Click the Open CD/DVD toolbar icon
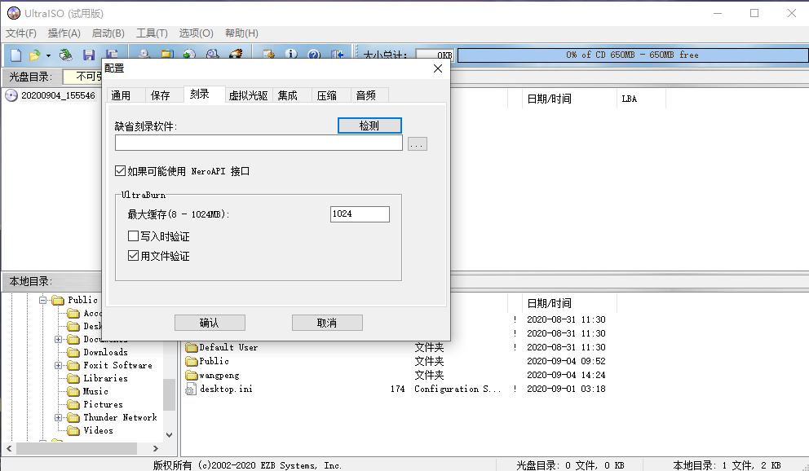This screenshot has height=471, width=809. point(65,55)
